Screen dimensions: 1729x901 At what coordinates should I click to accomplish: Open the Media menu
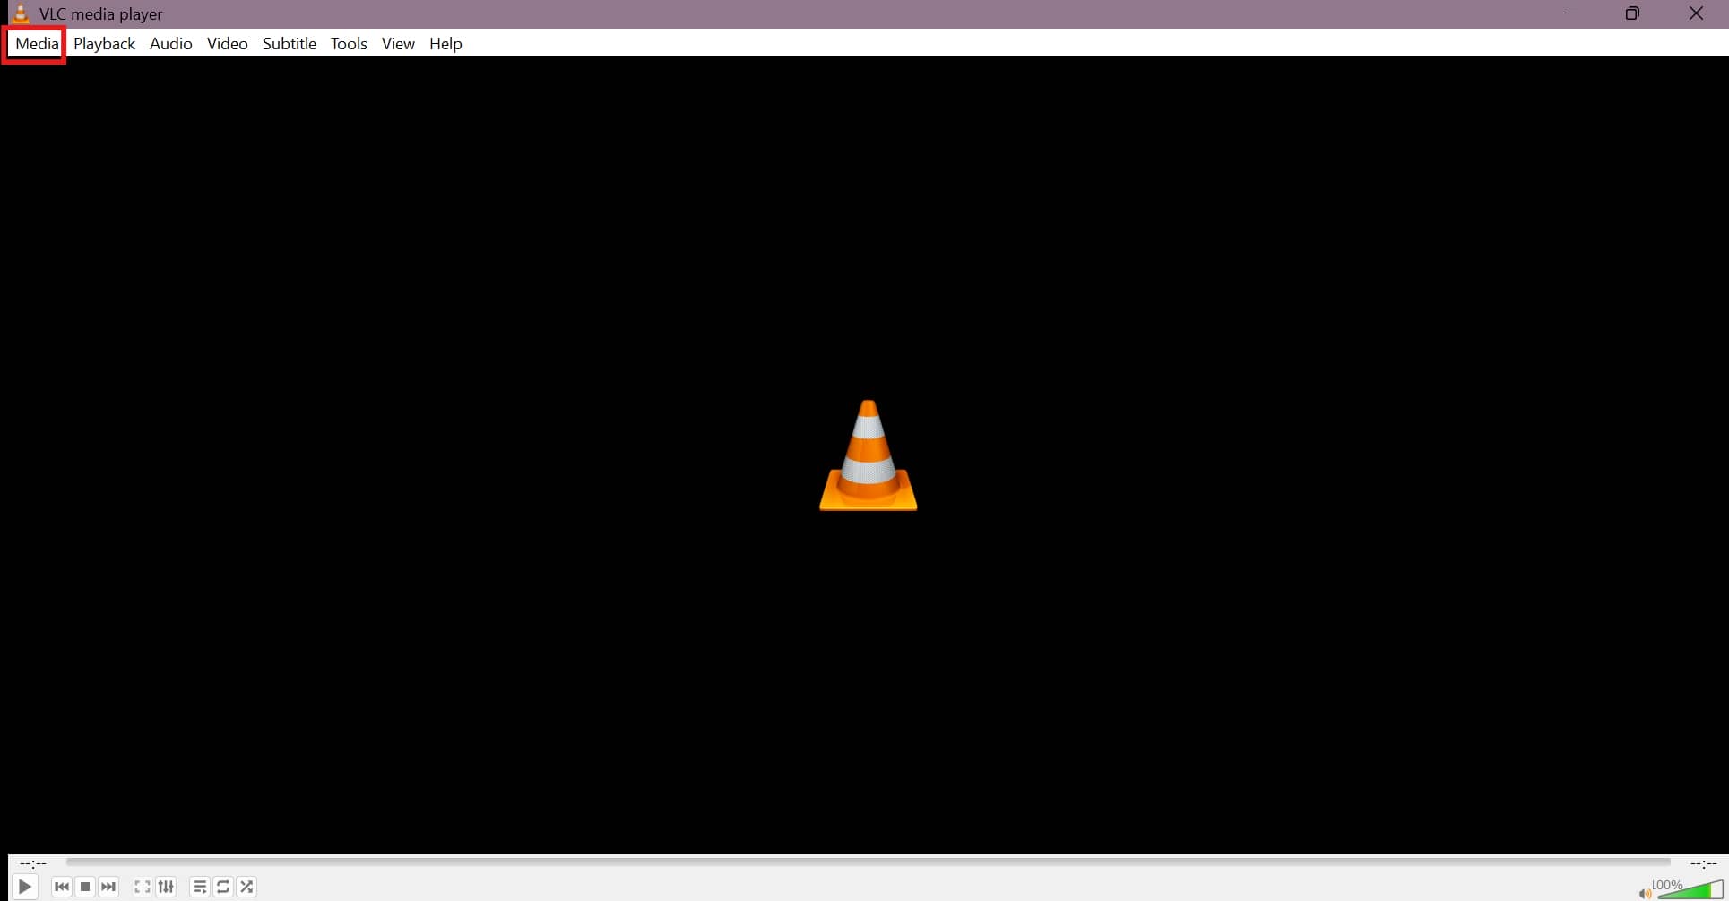pos(37,44)
